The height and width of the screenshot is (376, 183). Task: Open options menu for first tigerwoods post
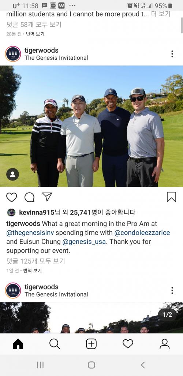172,54
